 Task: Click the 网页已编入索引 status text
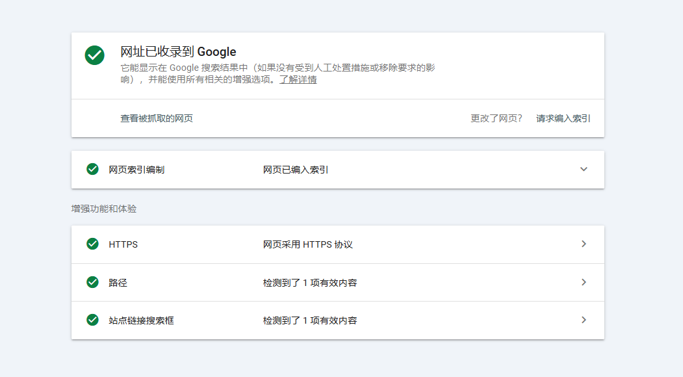click(295, 170)
